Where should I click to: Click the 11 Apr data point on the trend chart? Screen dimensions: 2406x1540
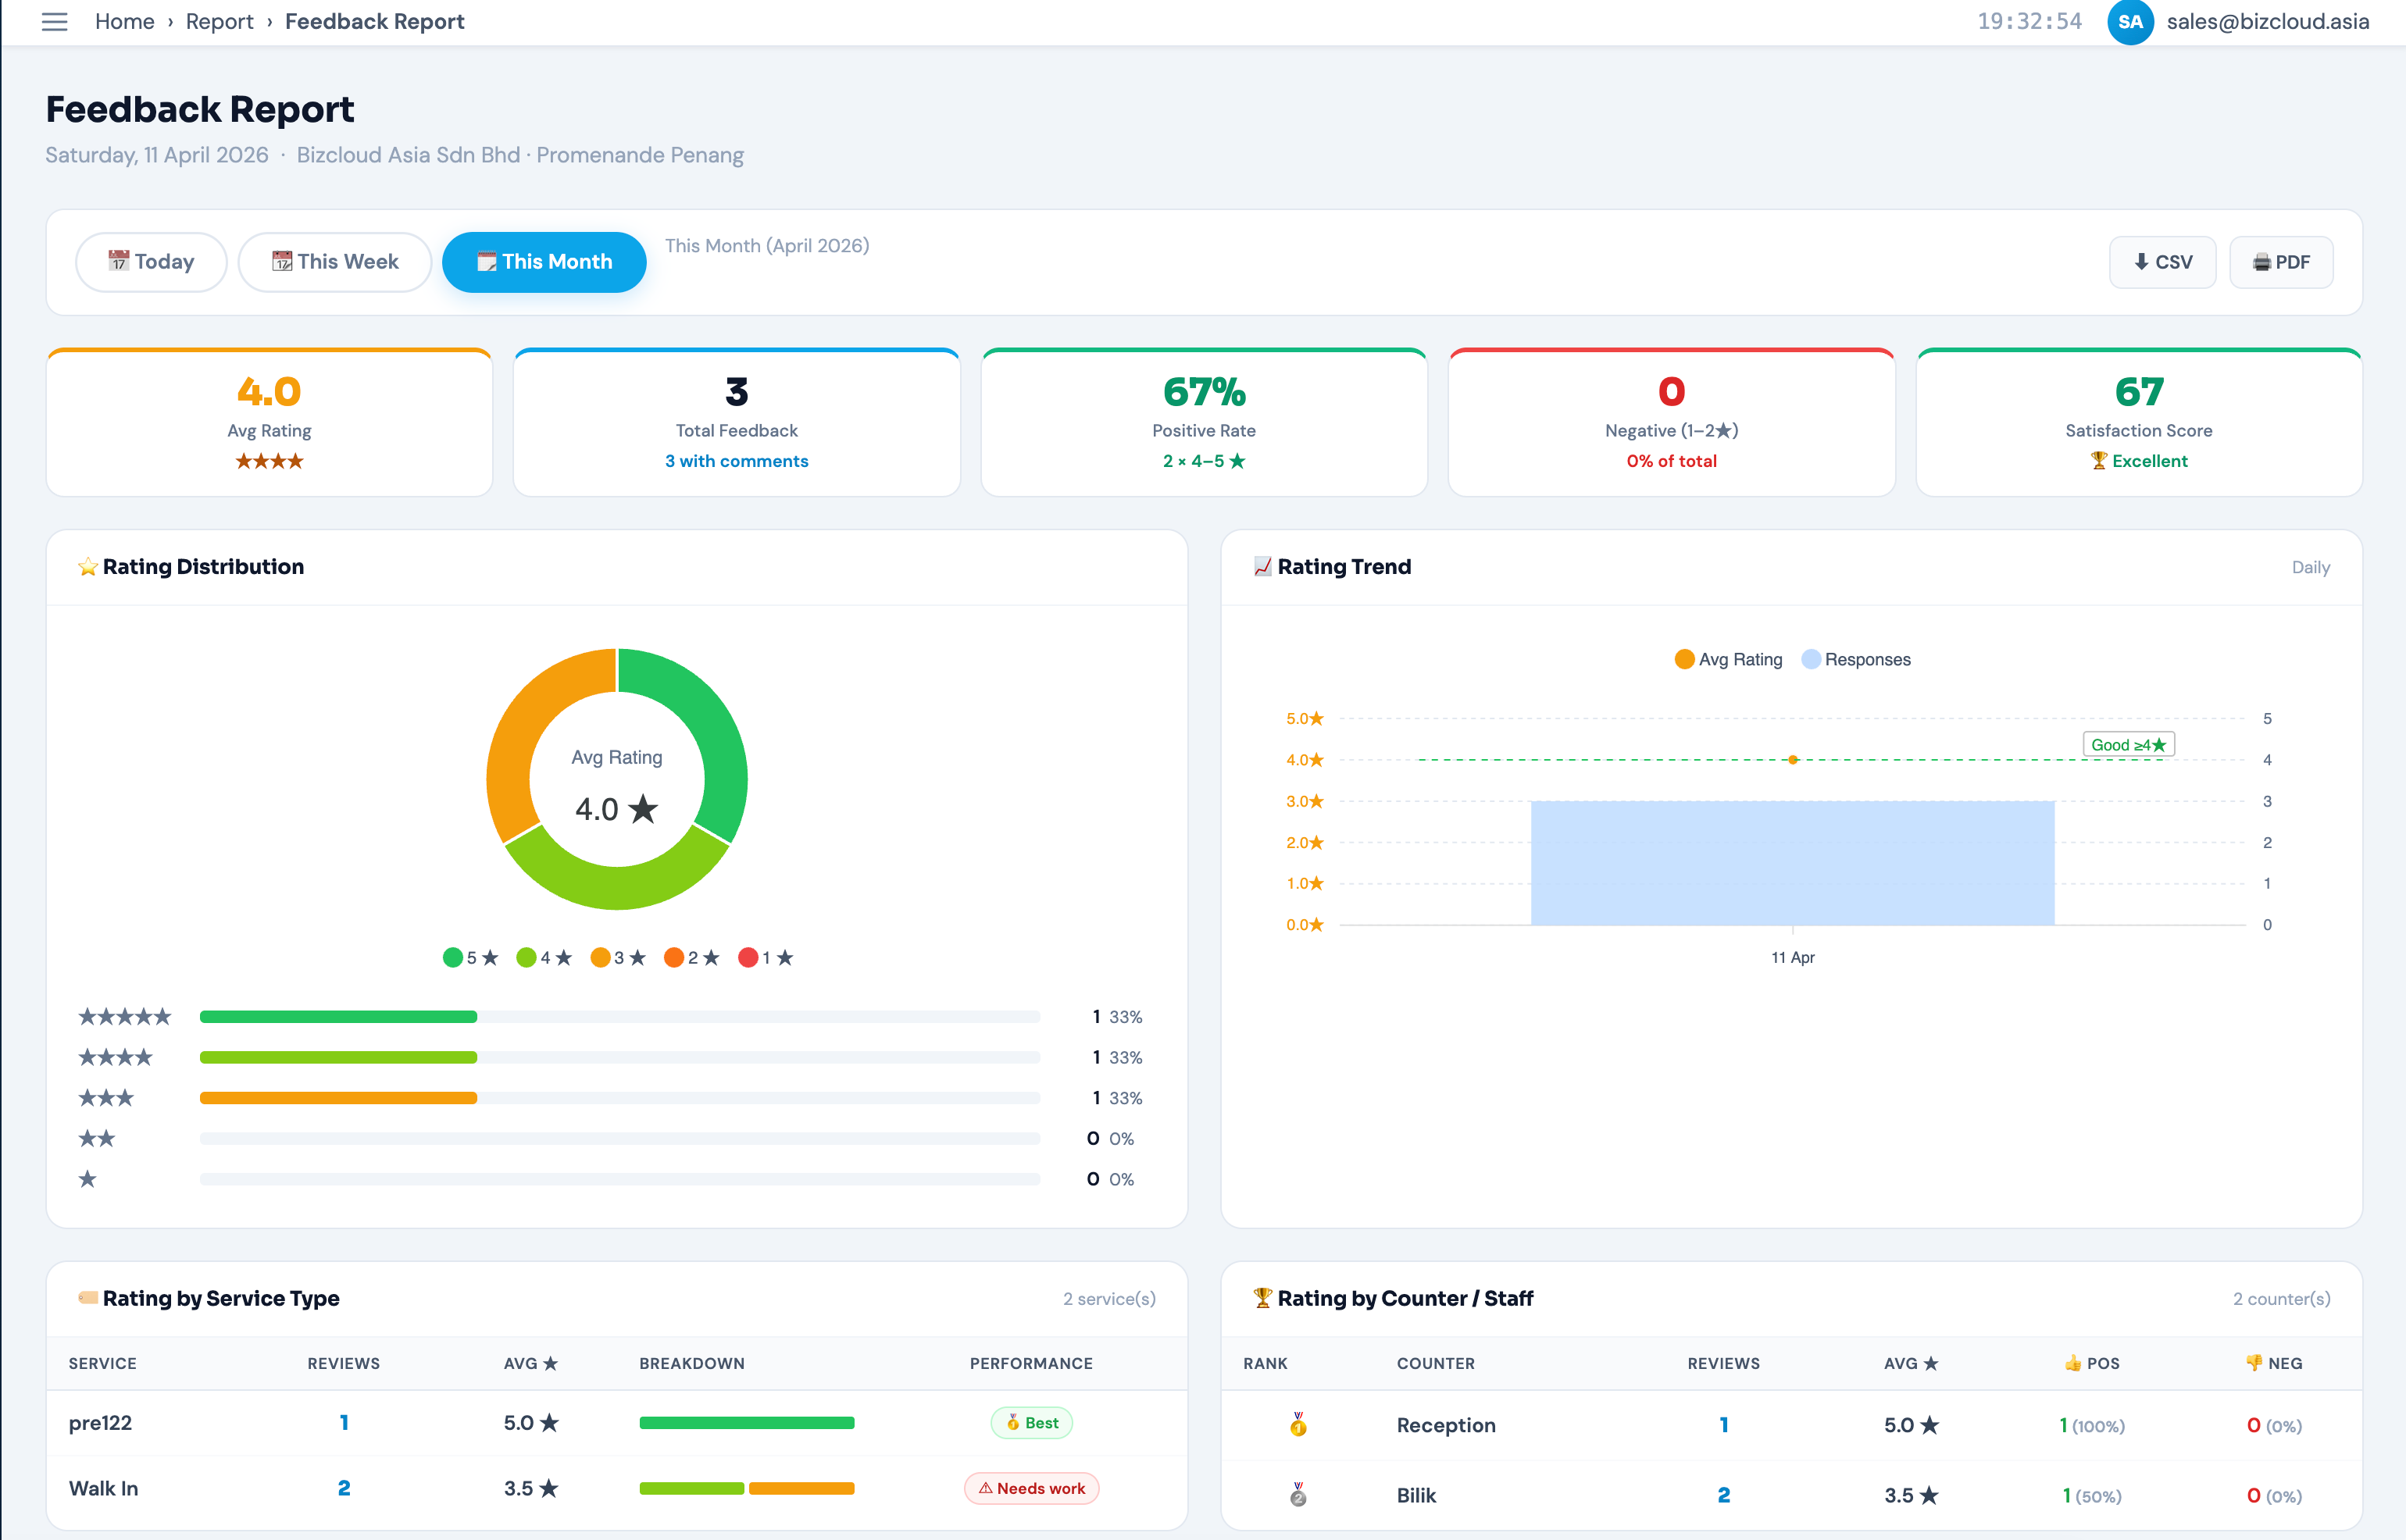(1792, 759)
